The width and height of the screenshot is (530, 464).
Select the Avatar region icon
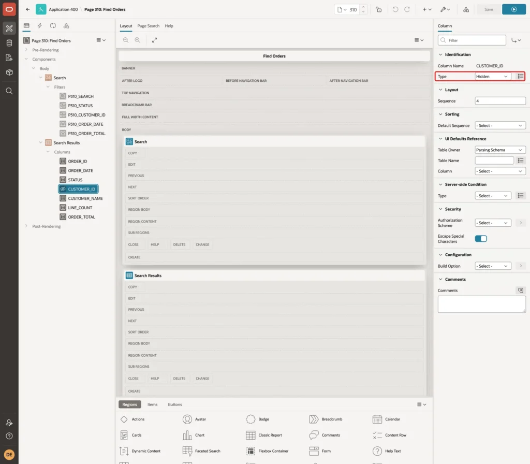point(187,419)
